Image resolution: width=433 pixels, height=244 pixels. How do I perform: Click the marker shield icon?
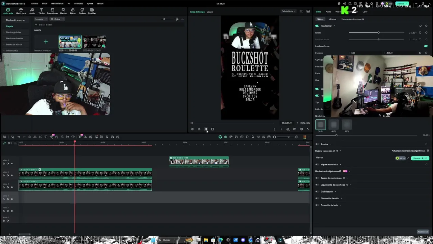click(x=247, y=137)
